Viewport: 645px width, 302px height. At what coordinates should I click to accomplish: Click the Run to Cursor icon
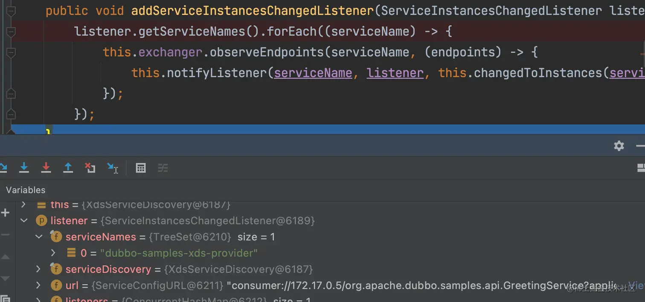pyautogui.click(x=112, y=168)
